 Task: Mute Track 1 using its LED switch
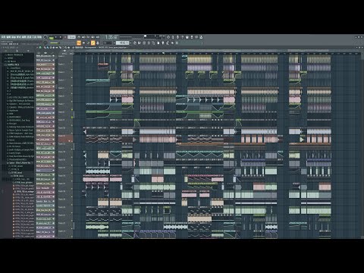click(x=72, y=61)
